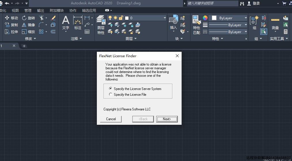Click the Undo arrow in title bar
292x161 pixels.
tap(7, 3)
